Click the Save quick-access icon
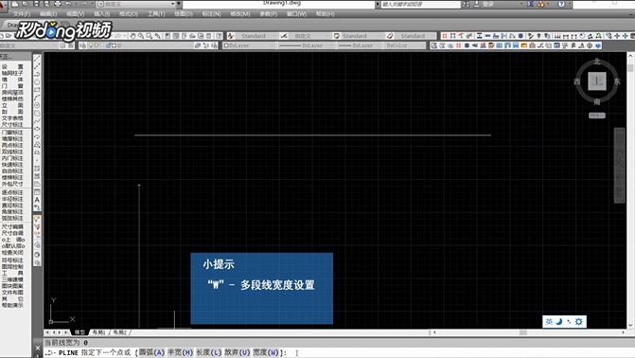Screen dimensions: 635x358 pos(36,4)
